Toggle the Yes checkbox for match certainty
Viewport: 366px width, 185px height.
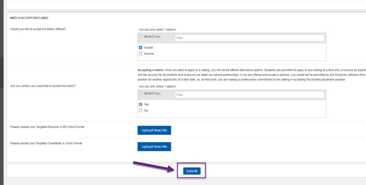pos(140,105)
